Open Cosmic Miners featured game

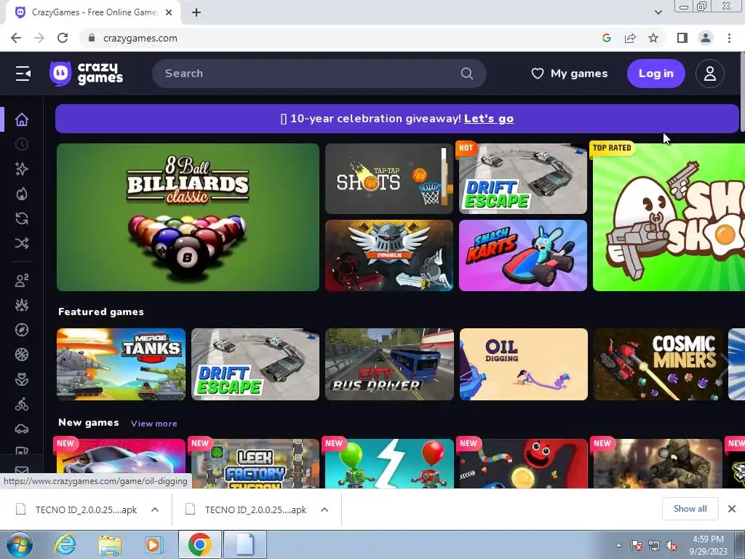[x=658, y=364]
